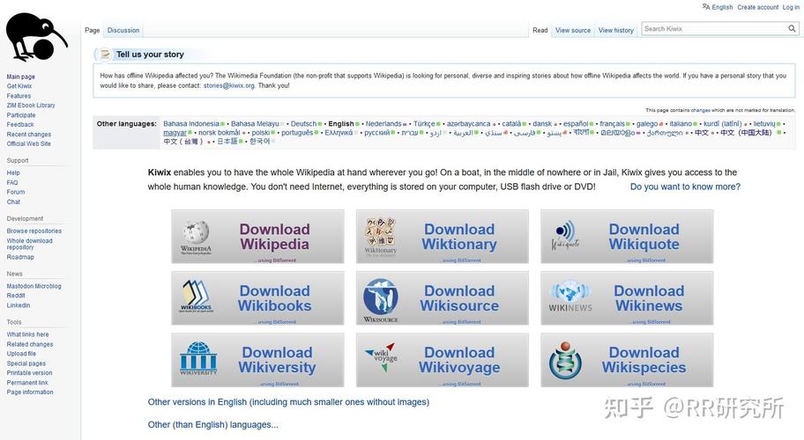
Task: Open LinkedIn news link
Action: pyautogui.click(x=18, y=305)
